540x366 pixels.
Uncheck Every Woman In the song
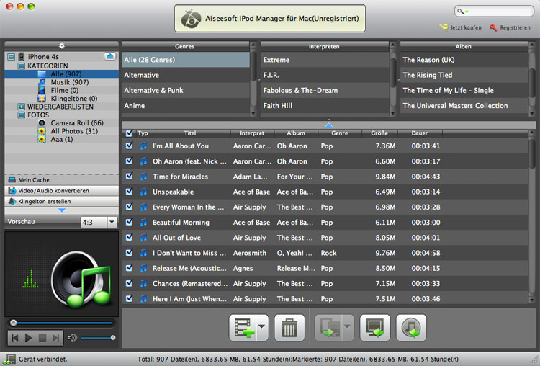point(129,207)
